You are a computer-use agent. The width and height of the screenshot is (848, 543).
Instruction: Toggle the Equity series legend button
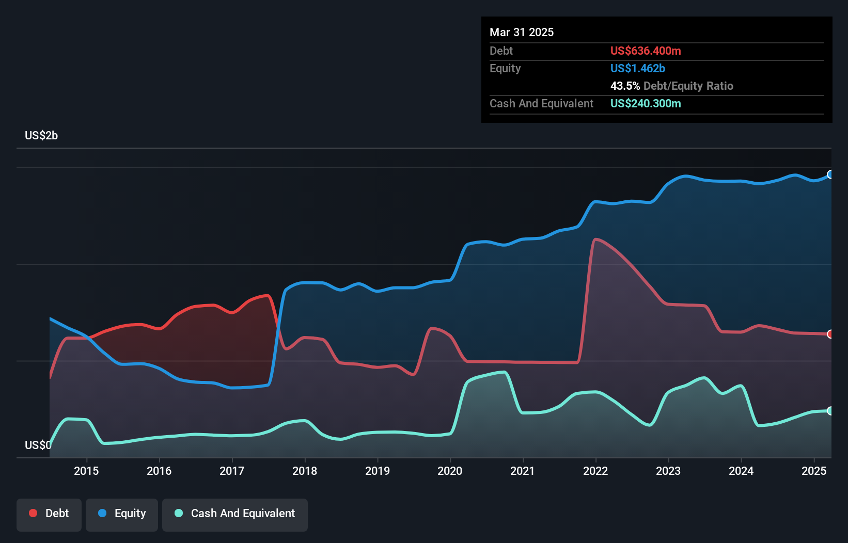pyautogui.click(x=122, y=515)
